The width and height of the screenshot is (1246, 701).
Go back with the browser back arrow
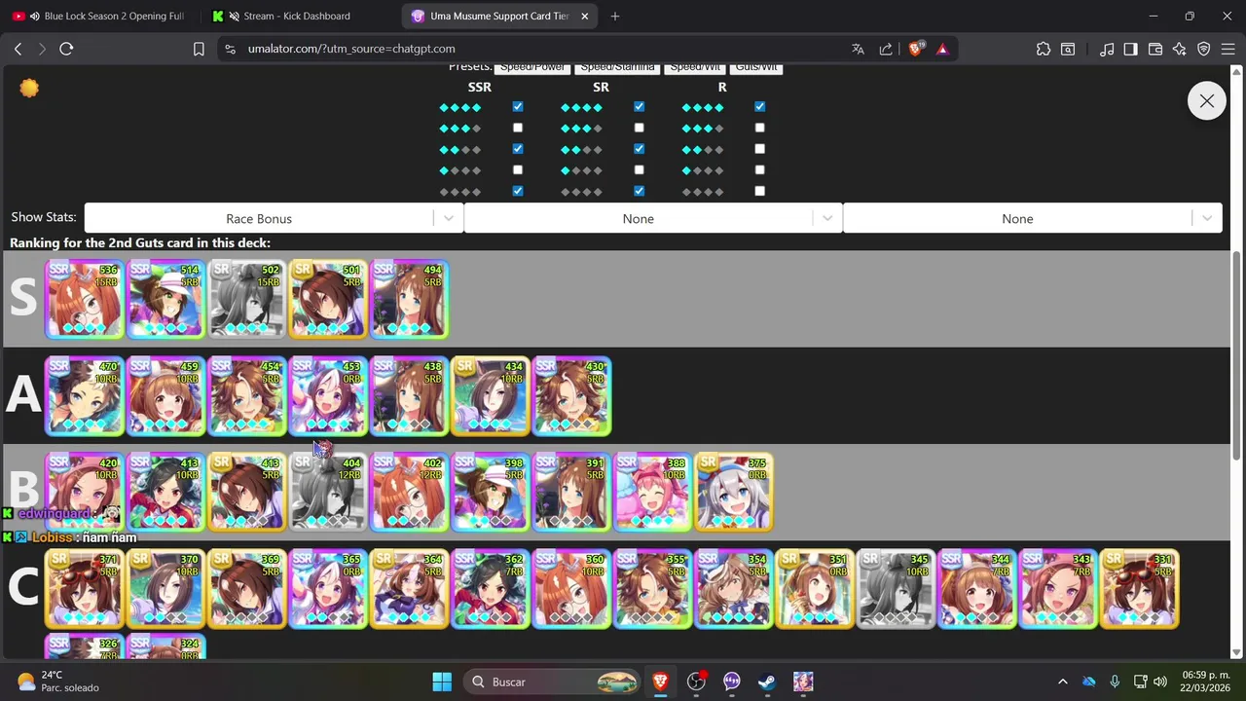18,49
